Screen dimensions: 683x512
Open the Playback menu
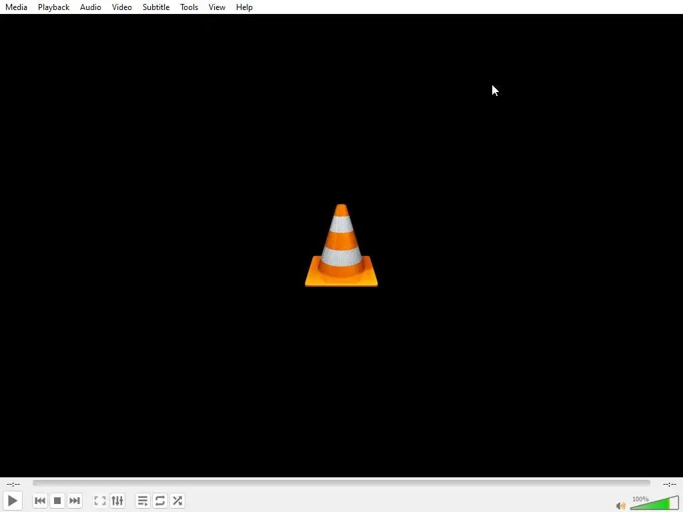[53, 7]
